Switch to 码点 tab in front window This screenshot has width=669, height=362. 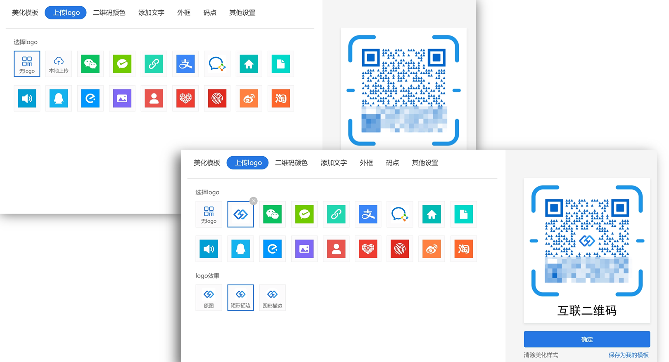pos(392,163)
